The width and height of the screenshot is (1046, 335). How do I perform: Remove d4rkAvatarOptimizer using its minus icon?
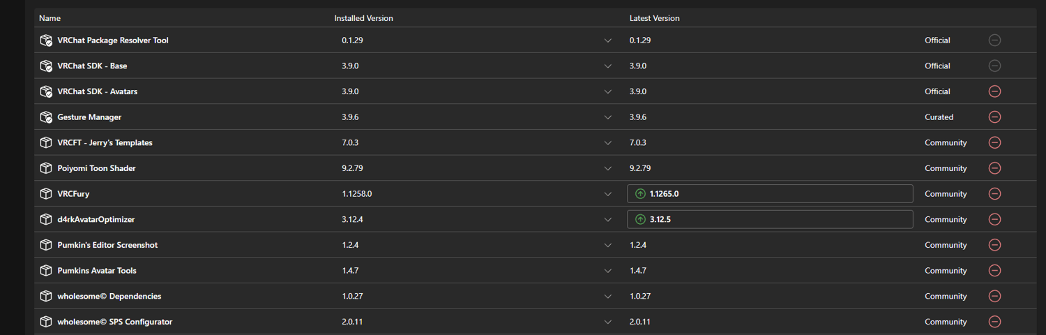click(995, 219)
